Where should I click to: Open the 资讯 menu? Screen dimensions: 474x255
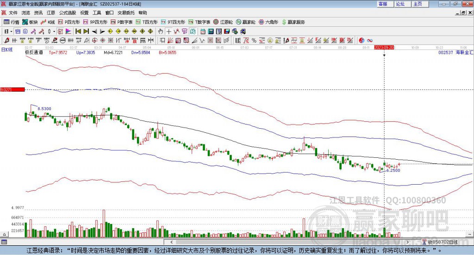[x=38, y=12]
